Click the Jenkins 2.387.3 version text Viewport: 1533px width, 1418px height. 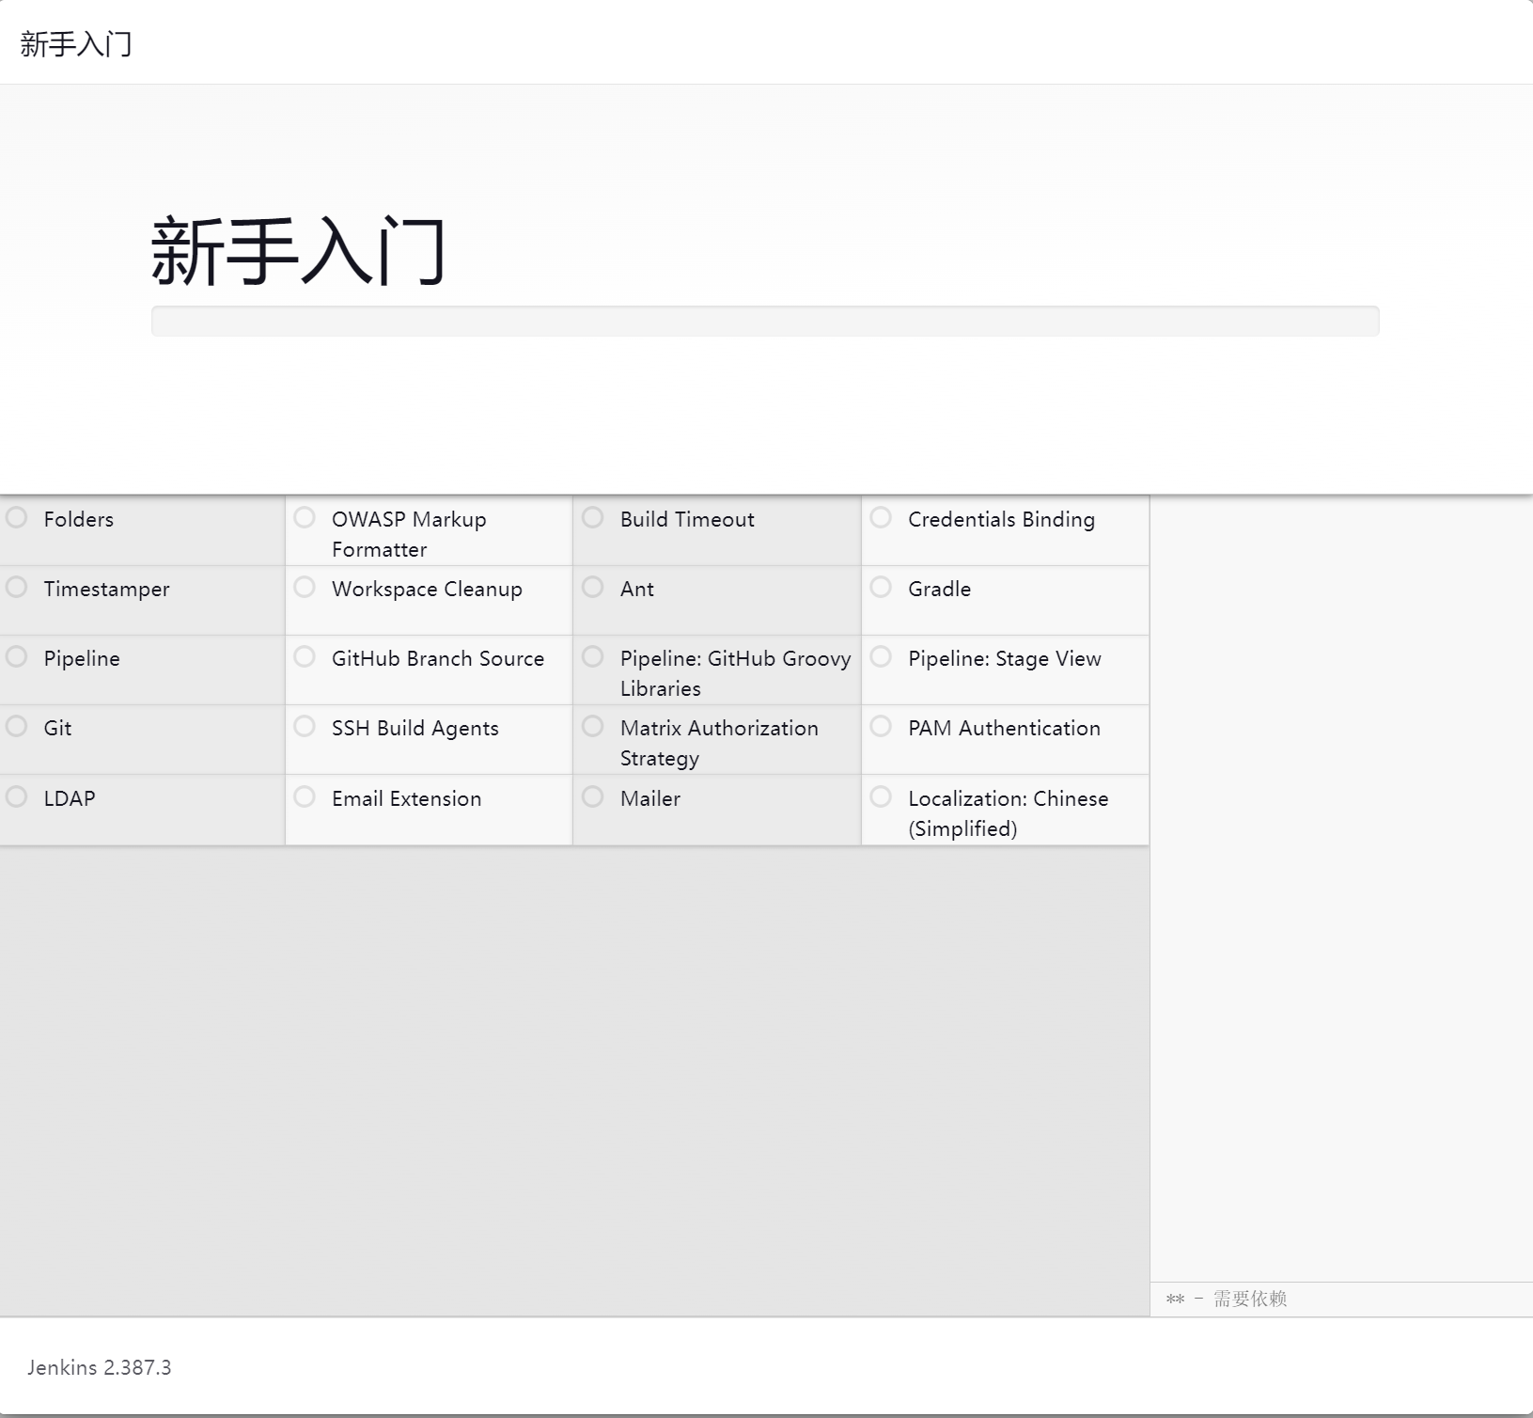(100, 1367)
